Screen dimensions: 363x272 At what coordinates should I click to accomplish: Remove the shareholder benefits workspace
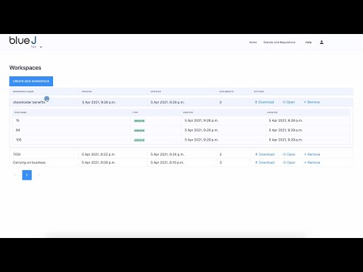tap(312, 102)
